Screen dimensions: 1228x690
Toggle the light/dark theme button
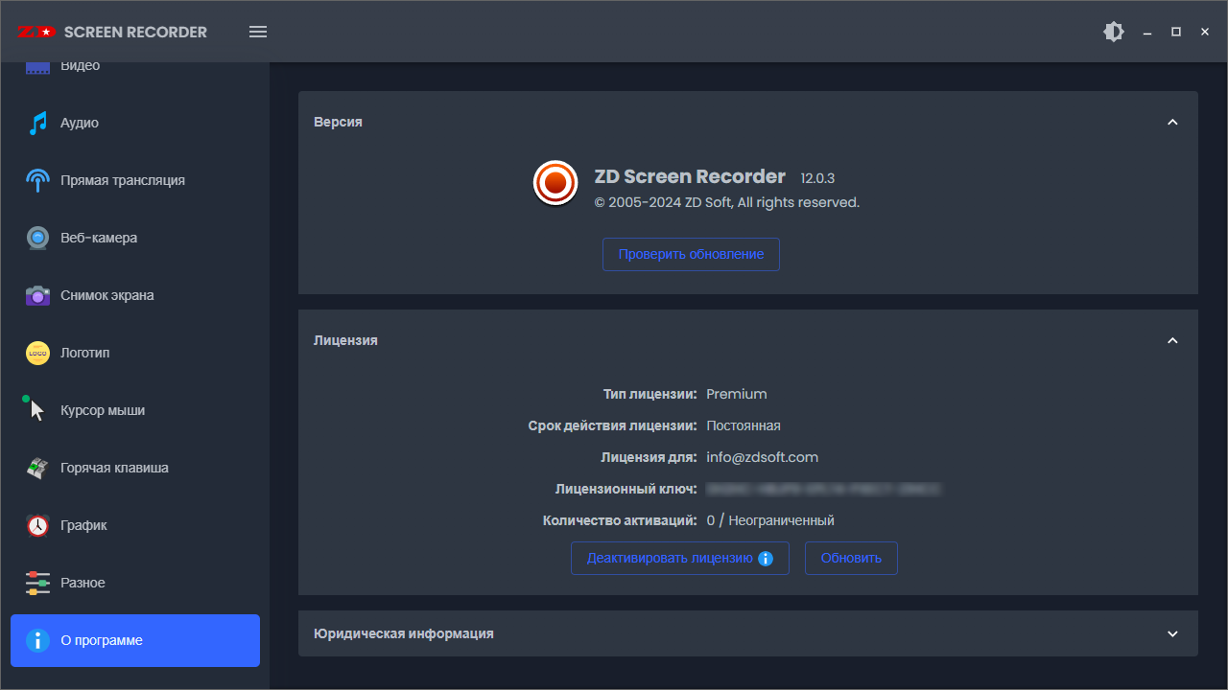tap(1113, 32)
